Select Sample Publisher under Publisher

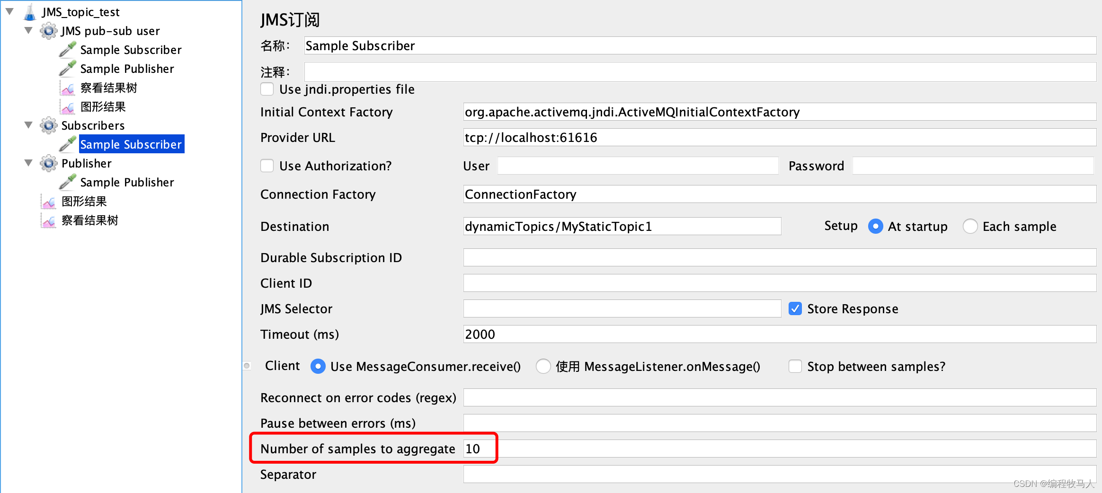point(127,182)
